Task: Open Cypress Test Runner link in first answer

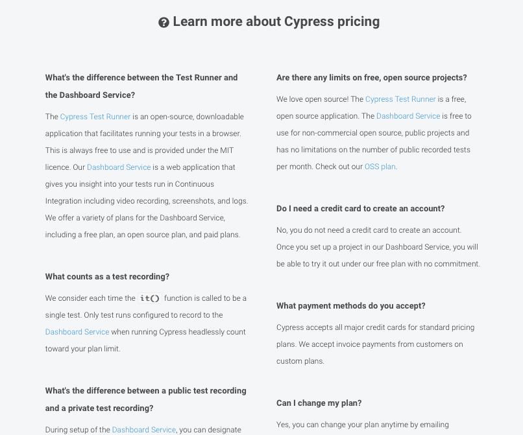Action: point(95,117)
